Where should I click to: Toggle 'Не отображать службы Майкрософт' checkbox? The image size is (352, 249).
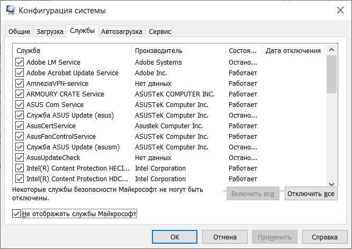(16, 214)
